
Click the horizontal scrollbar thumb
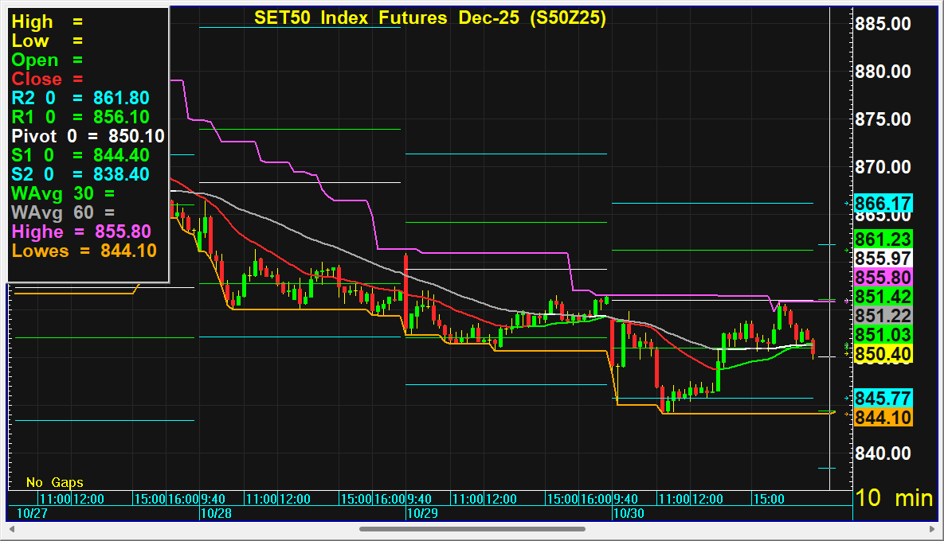pyautogui.click(x=476, y=529)
